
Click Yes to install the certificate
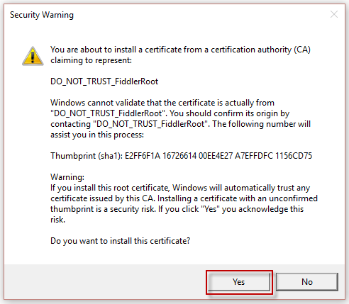[239, 282]
